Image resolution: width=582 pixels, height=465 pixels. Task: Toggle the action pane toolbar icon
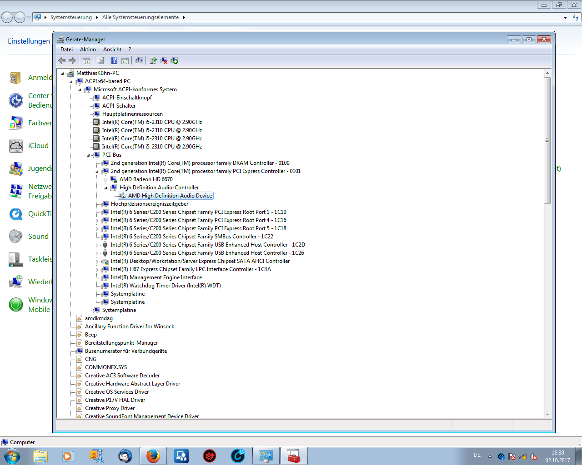click(x=125, y=60)
